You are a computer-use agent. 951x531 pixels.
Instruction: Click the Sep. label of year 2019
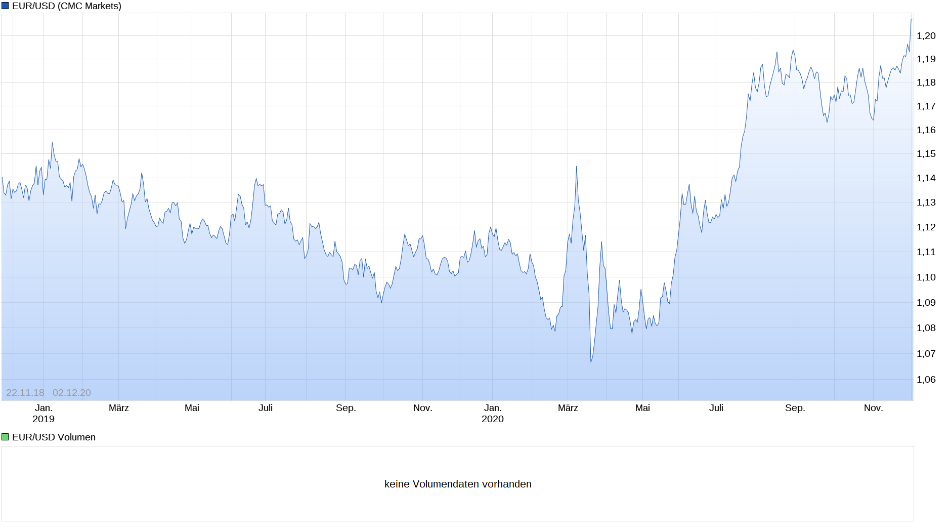[x=346, y=408]
